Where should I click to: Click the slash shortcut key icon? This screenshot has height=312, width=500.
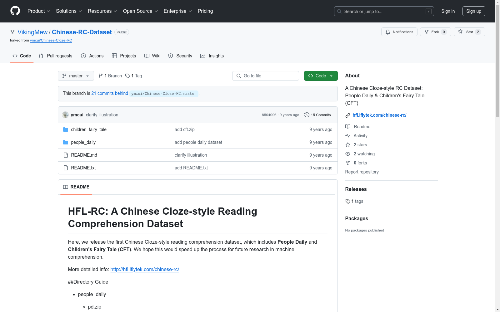(428, 11)
